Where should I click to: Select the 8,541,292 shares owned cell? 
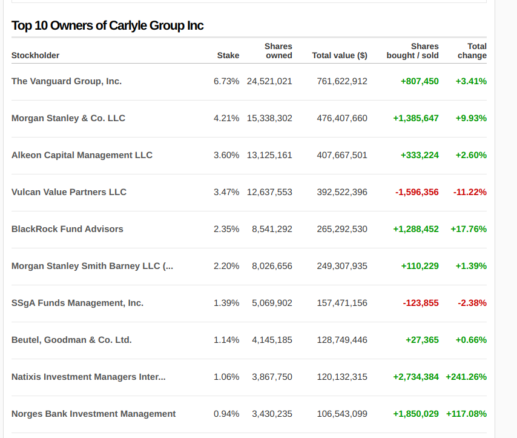pyautogui.click(x=272, y=229)
